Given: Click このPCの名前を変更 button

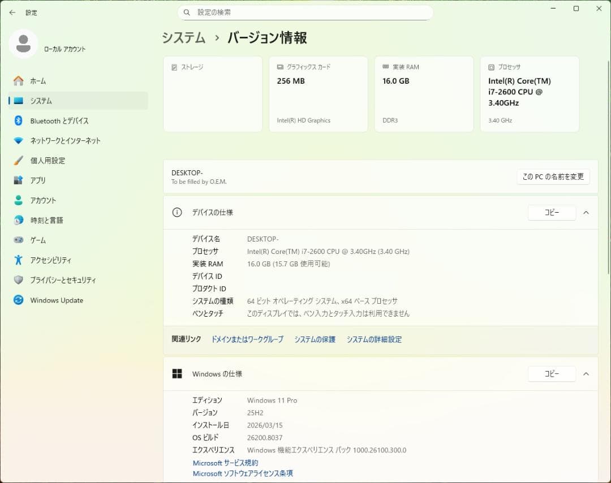Looking at the screenshot, I should pos(553,177).
